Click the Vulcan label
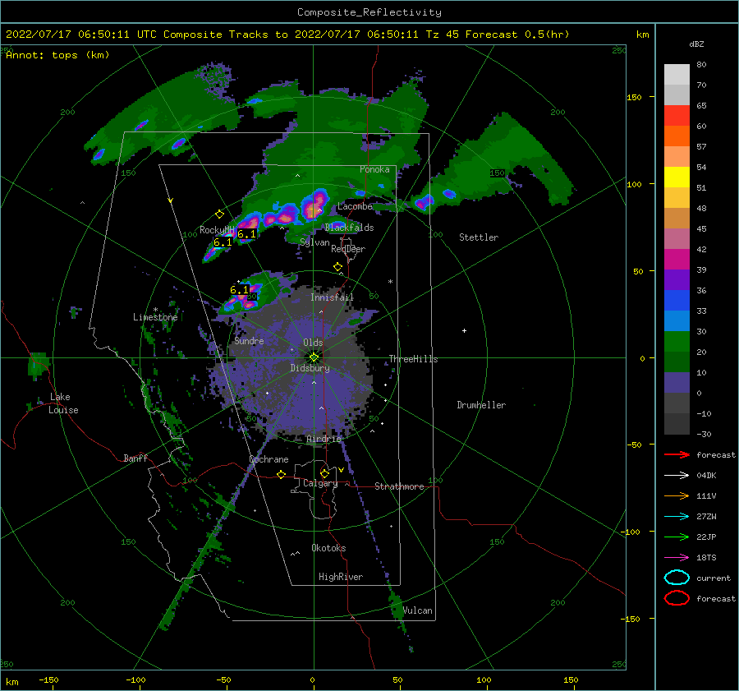This screenshot has width=739, height=691. coord(418,610)
